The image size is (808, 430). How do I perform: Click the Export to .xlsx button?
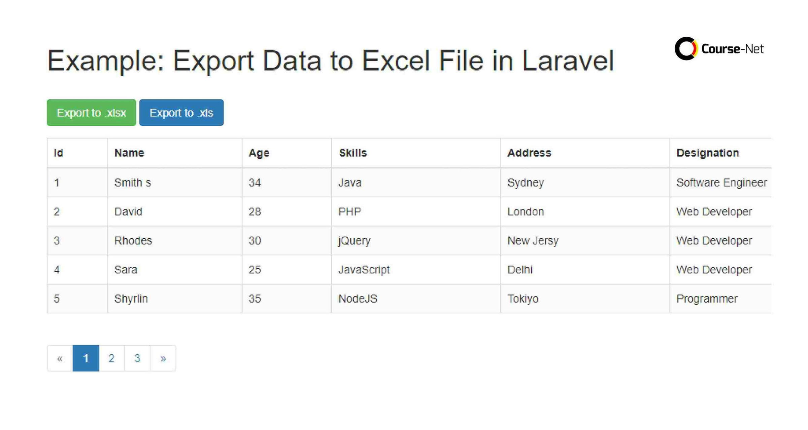(x=91, y=113)
